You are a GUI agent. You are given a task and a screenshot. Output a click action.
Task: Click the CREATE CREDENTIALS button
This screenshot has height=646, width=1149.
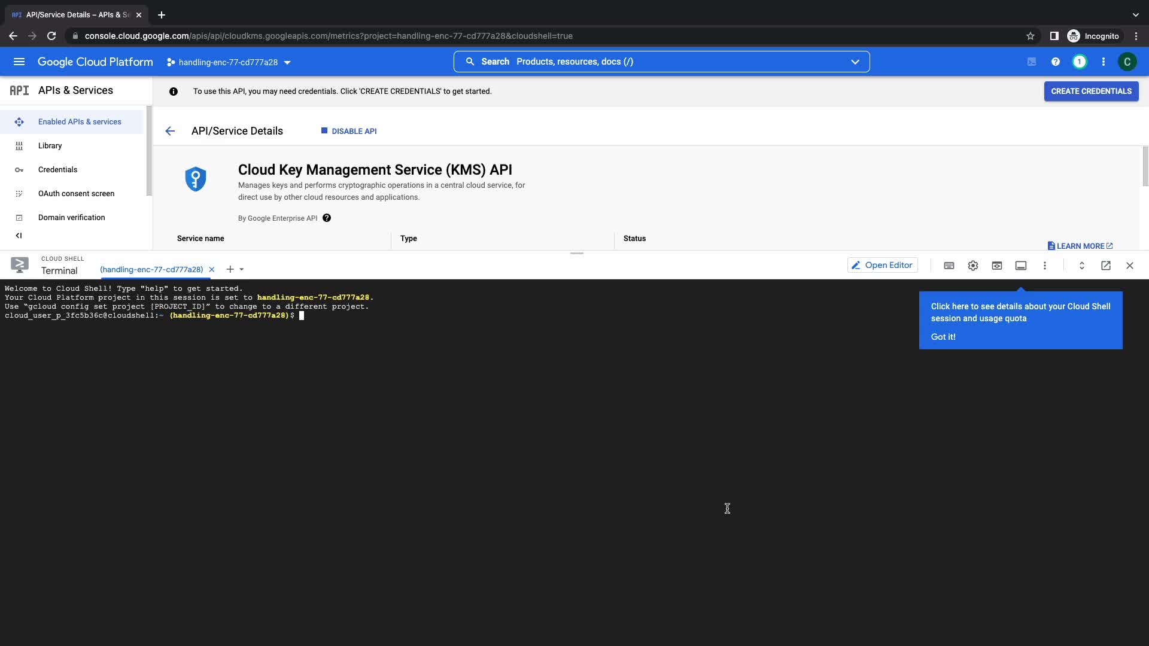[1091, 92]
